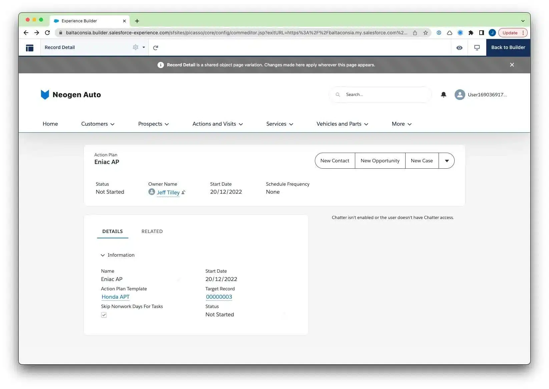Go to the Home menu item
The image size is (549, 389).
point(50,124)
